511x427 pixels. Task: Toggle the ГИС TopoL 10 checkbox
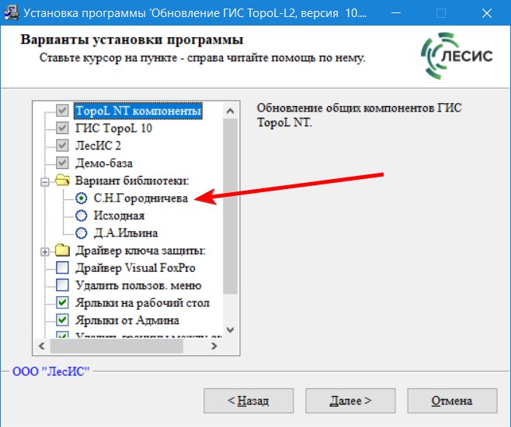(62, 128)
